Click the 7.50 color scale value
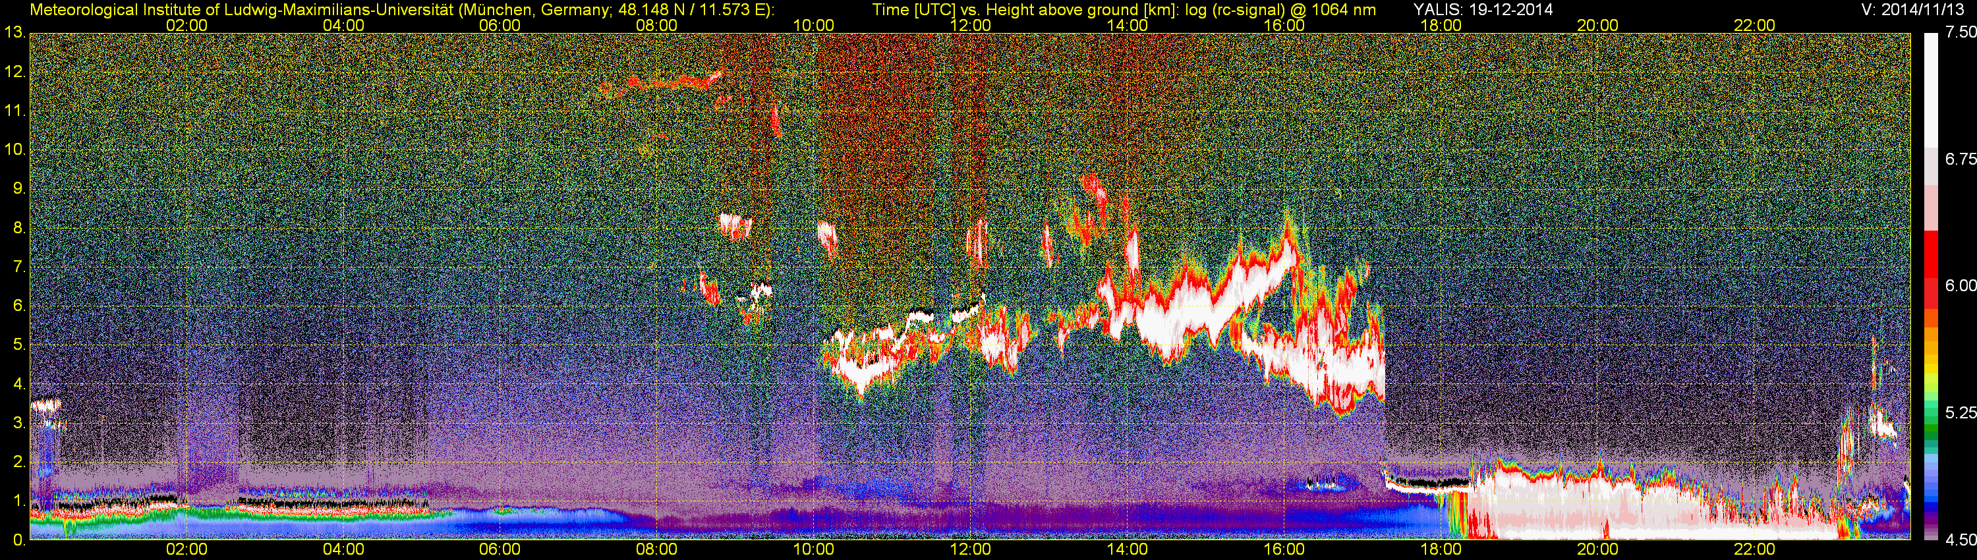 [x=1960, y=32]
